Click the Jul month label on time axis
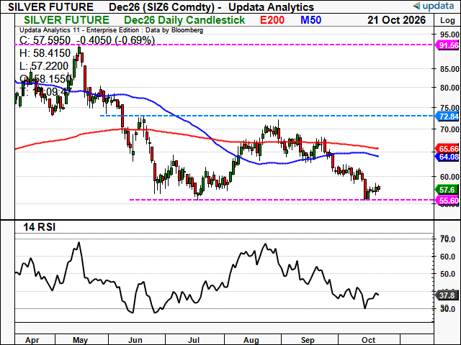The height and width of the screenshot is (345, 461). (194, 340)
